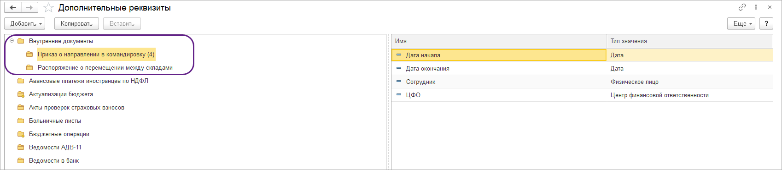
Task: Select Приказ о направлении в командировку (4)
Action: tap(96, 54)
